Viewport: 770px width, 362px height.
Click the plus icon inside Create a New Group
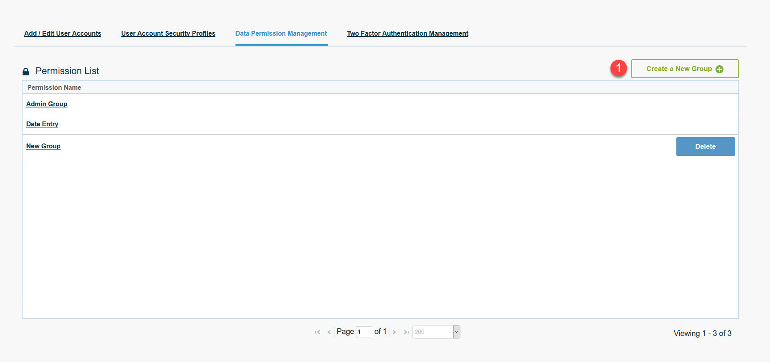(720, 69)
